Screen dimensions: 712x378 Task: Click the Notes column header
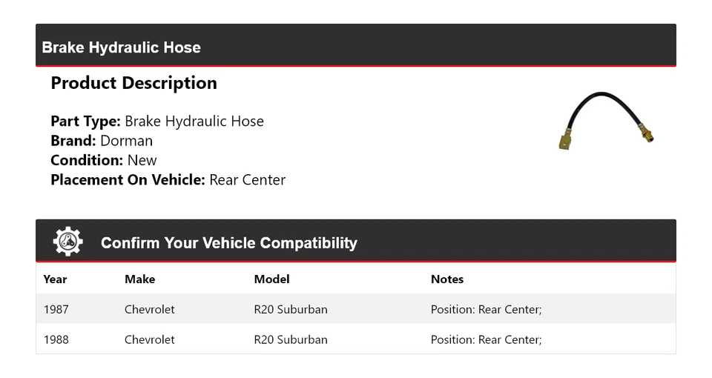[446, 279]
